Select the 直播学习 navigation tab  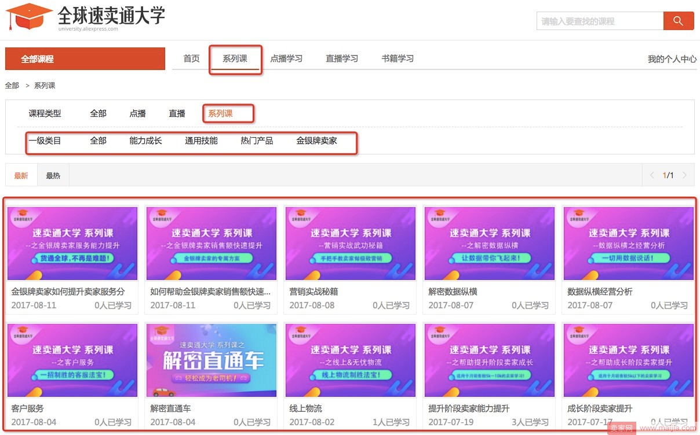(342, 58)
